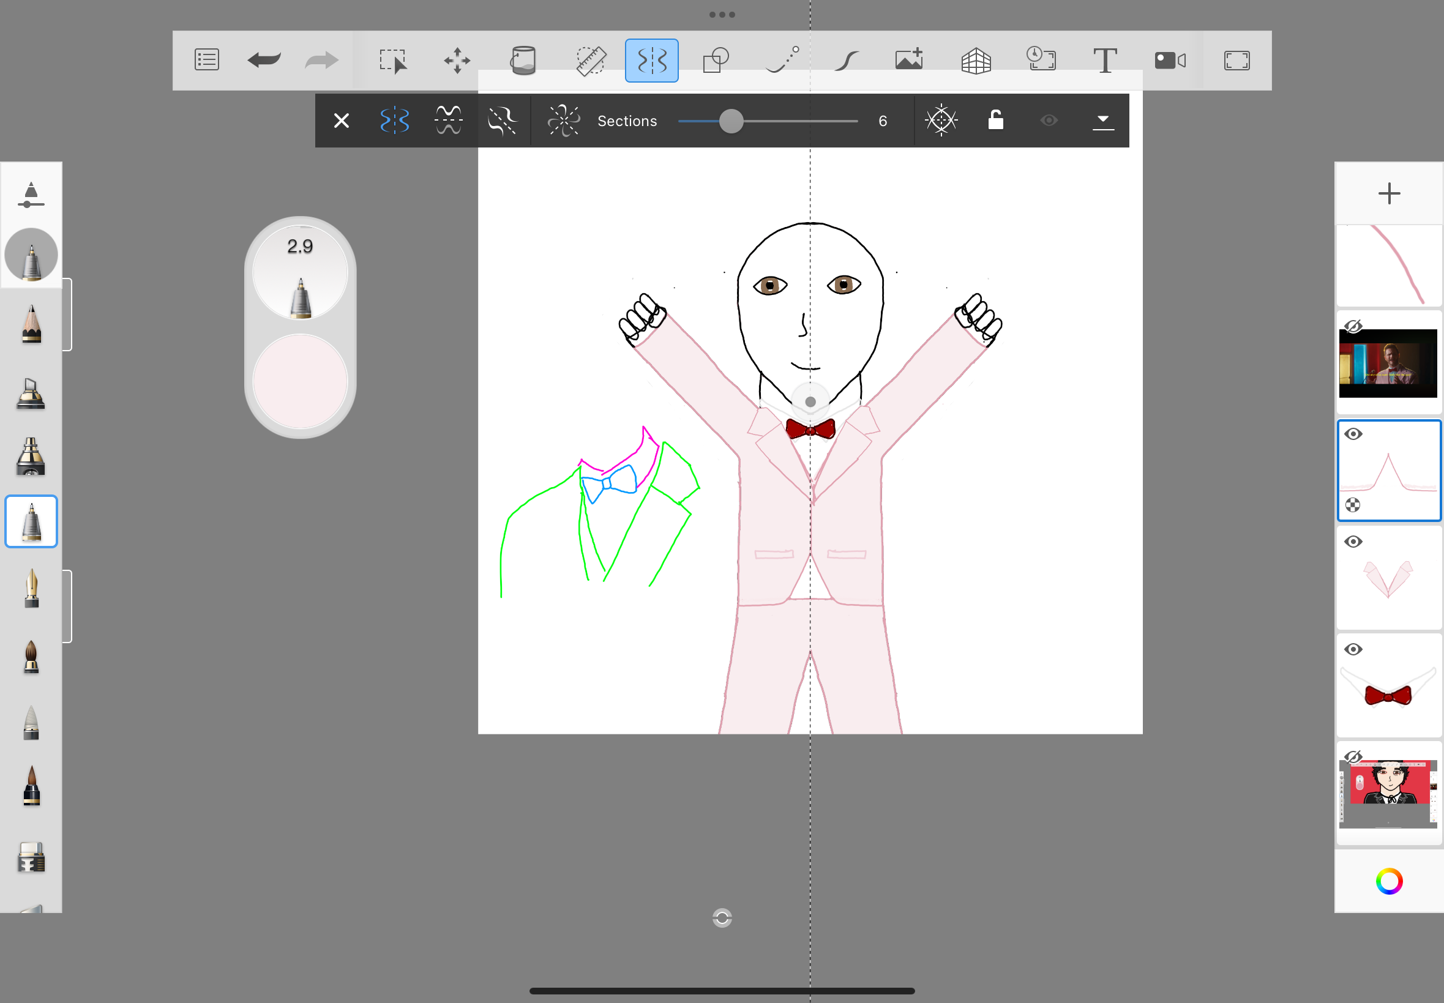Open brush properties slider panel
The height and width of the screenshot is (1003, 1444).
[31, 194]
